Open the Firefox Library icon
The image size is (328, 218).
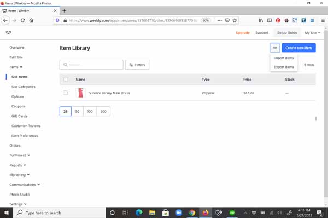click(261, 20)
